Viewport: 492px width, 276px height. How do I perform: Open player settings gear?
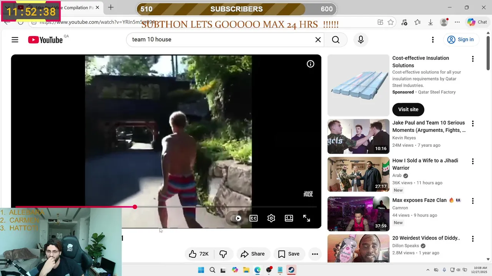[271, 218]
